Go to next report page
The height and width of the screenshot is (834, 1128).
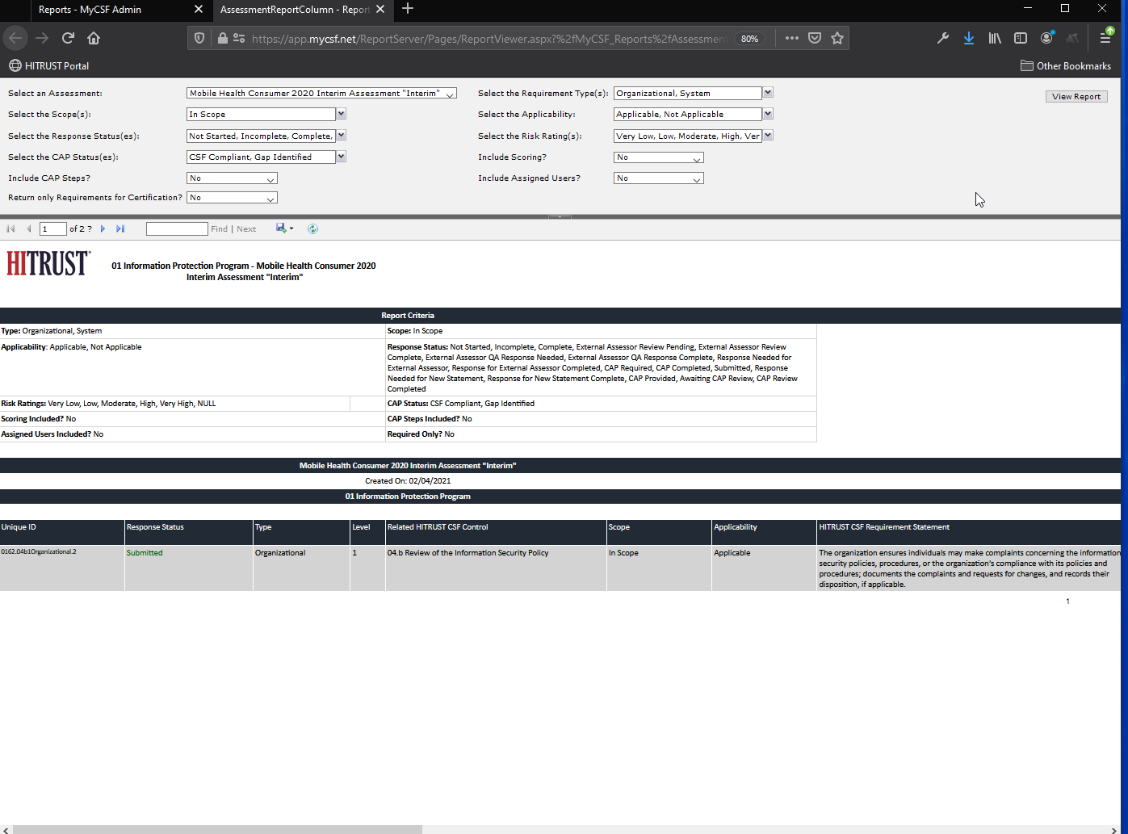coord(103,229)
